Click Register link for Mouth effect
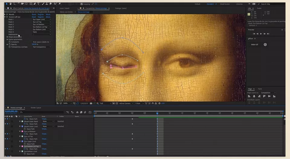 click(41, 14)
